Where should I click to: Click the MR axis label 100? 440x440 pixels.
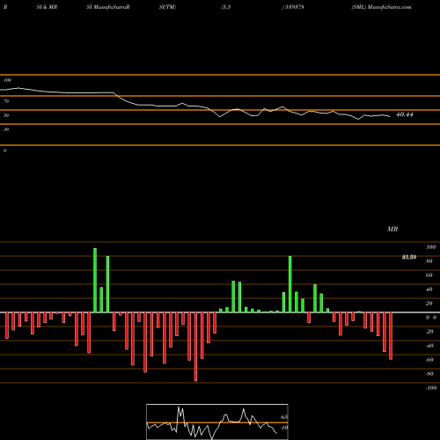[430, 247]
